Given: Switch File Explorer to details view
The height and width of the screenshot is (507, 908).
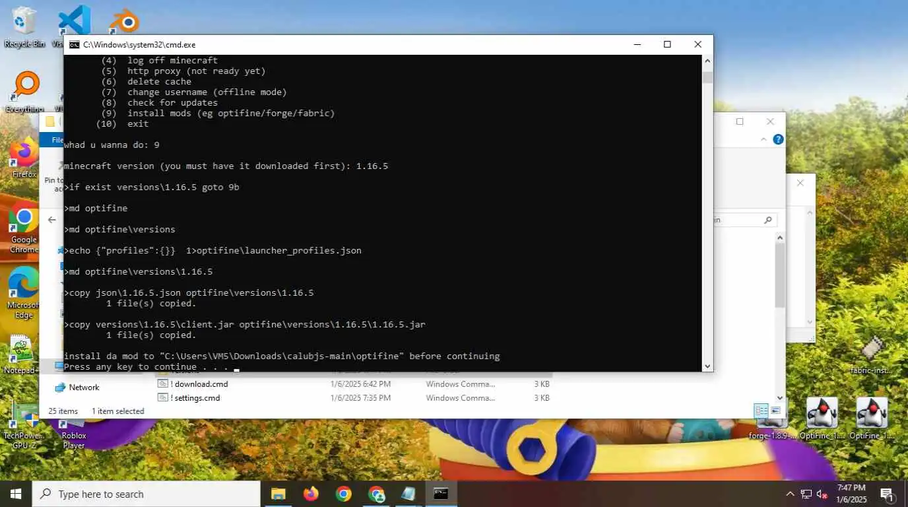Looking at the screenshot, I should 761,411.
